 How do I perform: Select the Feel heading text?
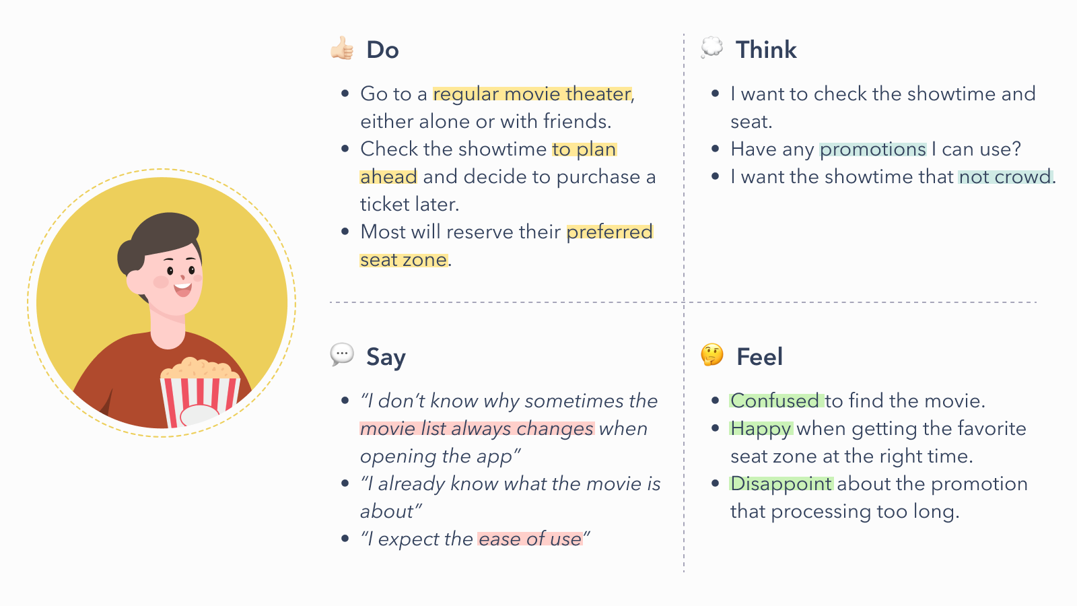(759, 357)
